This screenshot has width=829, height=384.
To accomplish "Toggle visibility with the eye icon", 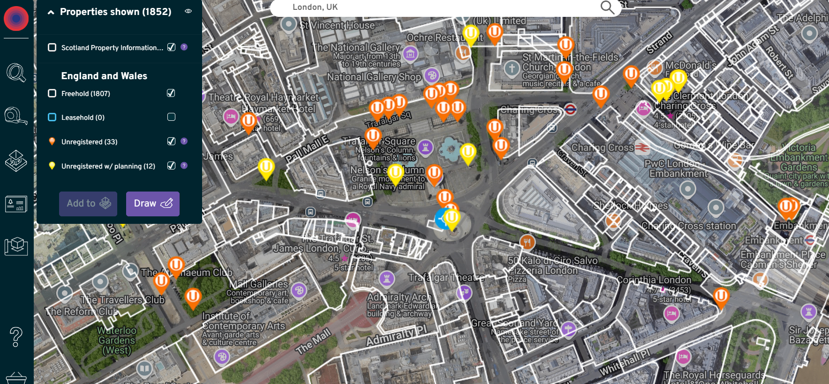I will pyautogui.click(x=188, y=11).
